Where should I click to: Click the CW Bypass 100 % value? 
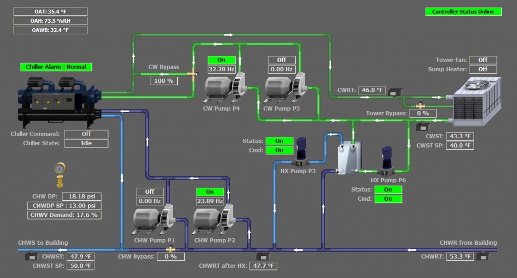(x=164, y=81)
